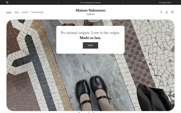
Task: Open the Contact menu item
Action: pyautogui.click(x=25, y=12)
